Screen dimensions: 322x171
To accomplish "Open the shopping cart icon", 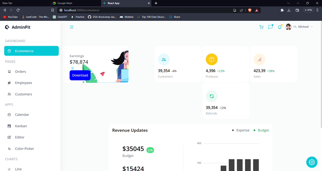I will (261, 27).
